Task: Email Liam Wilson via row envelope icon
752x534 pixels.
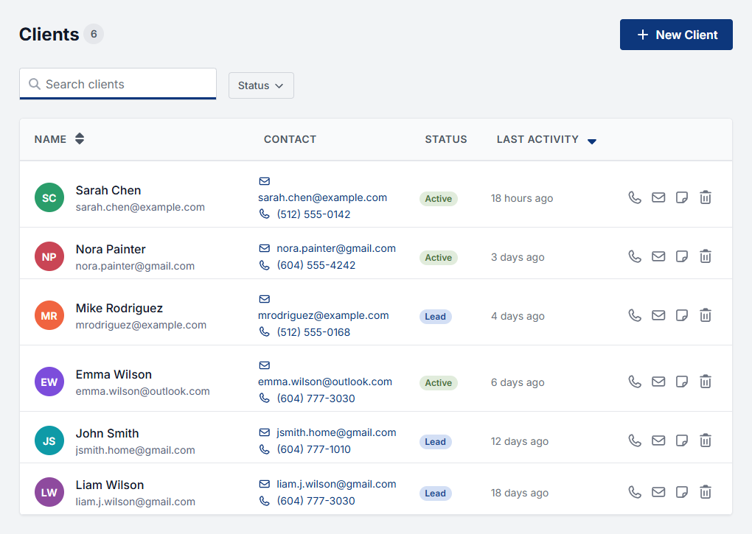Action: [658, 492]
